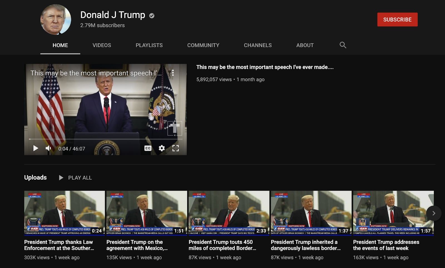Image resolution: width=445 pixels, height=268 pixels.
Task: Go to the Community tab
Action: (203, 45)
